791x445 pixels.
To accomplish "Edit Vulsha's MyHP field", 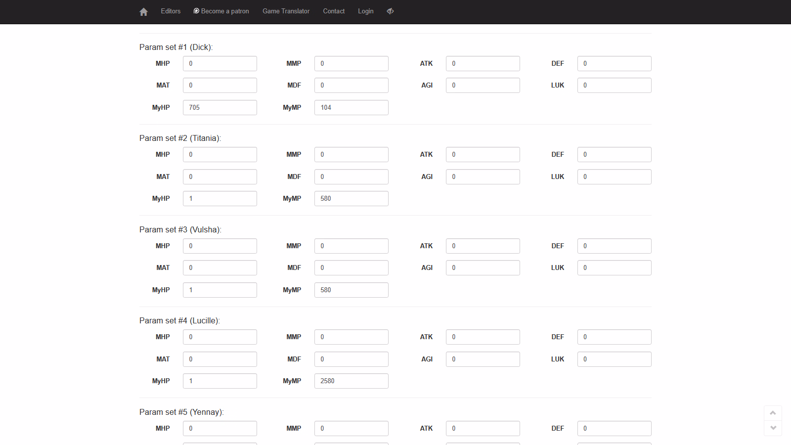I will pyautogui.click(x=220, y=290).
